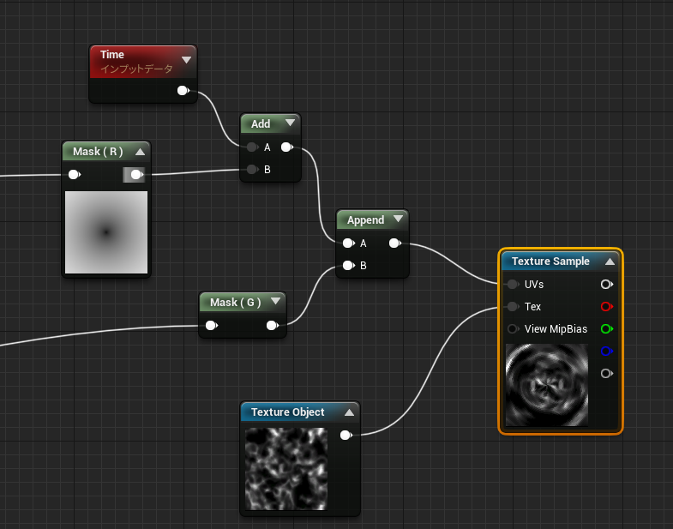This screenshot has height=529, width=673.
Task: Click input pin A on Add node
Action: (252, 147)
